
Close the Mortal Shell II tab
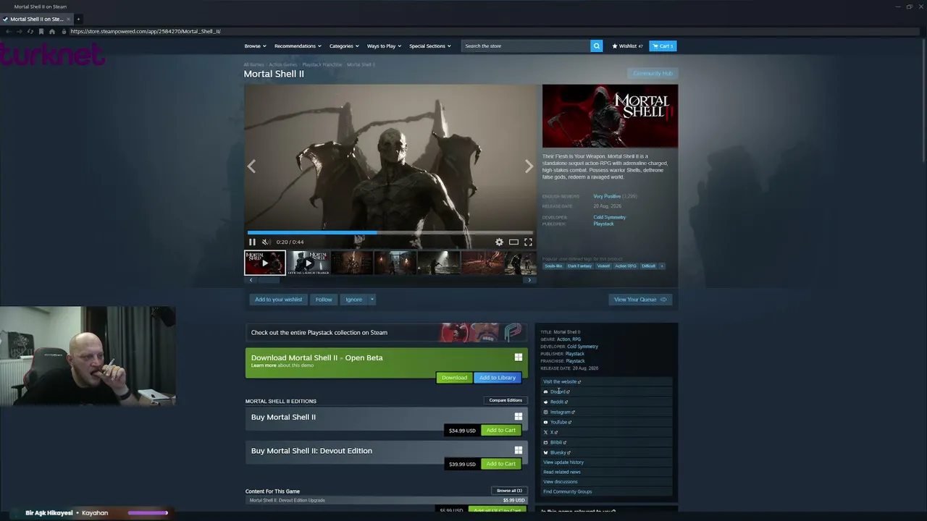68,19
